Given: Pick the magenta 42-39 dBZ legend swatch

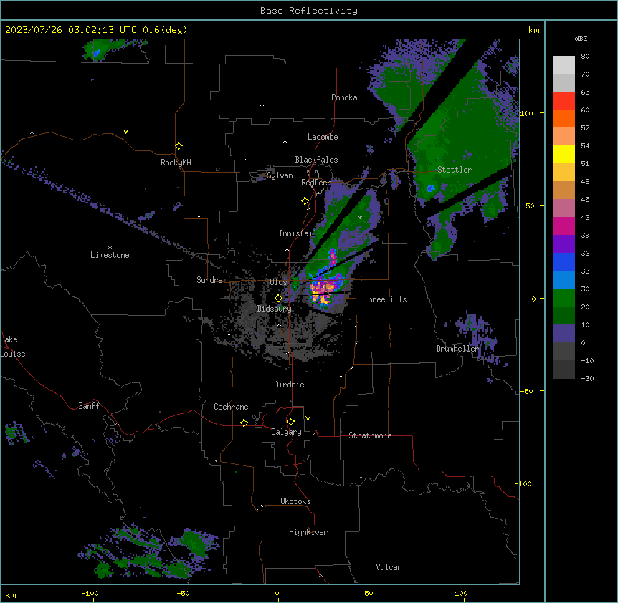Looking at the screenshot, I should click(x=564, y=226).
